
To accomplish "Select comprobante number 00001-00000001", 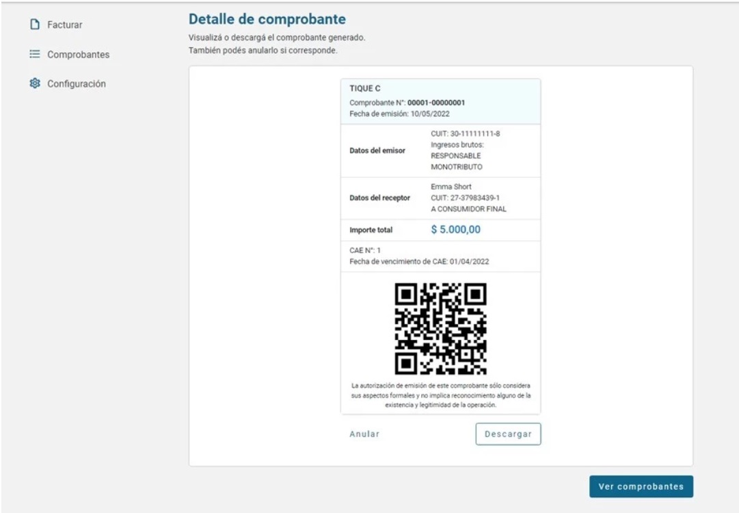I will pos(436,103).
